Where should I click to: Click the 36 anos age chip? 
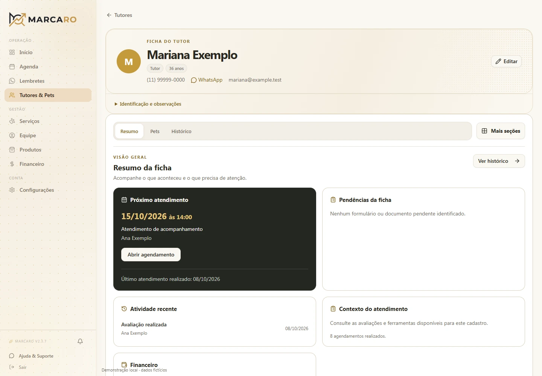click(x=176, y=68)
